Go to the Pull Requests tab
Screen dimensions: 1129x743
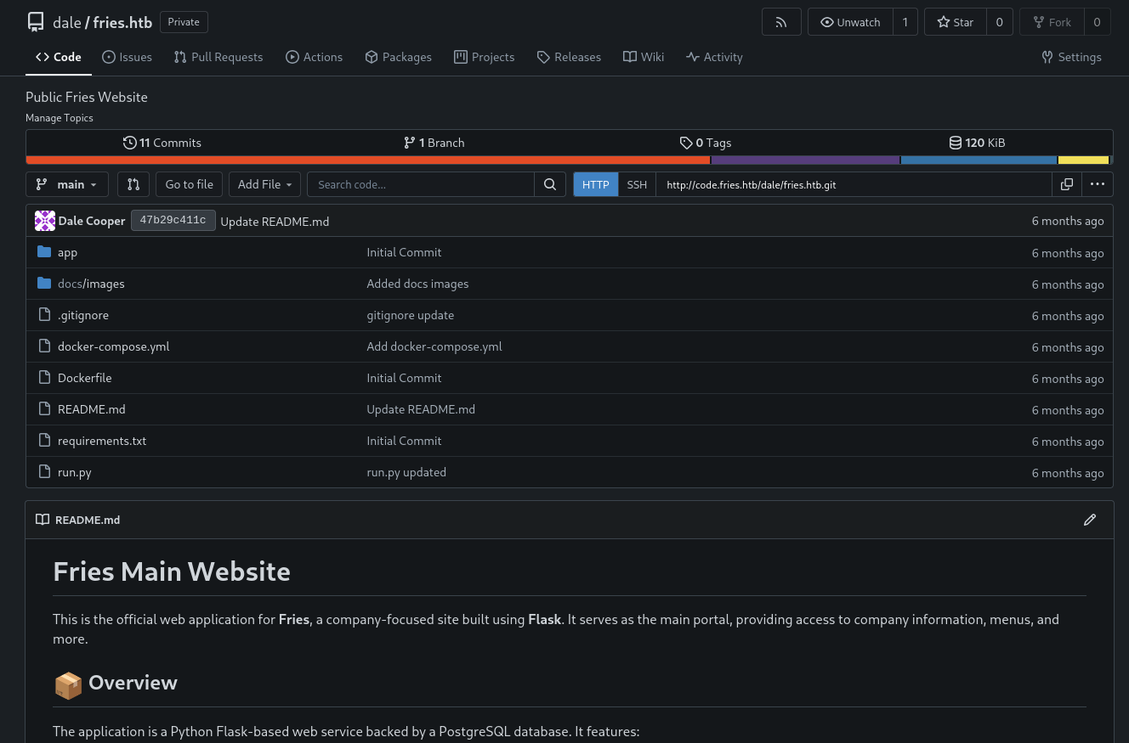218,57
